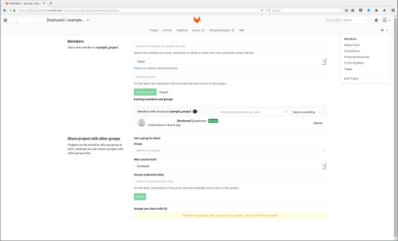The image size is (398, 241).
Task: Click the browser Suchen search box
Action: pos(304,11)
